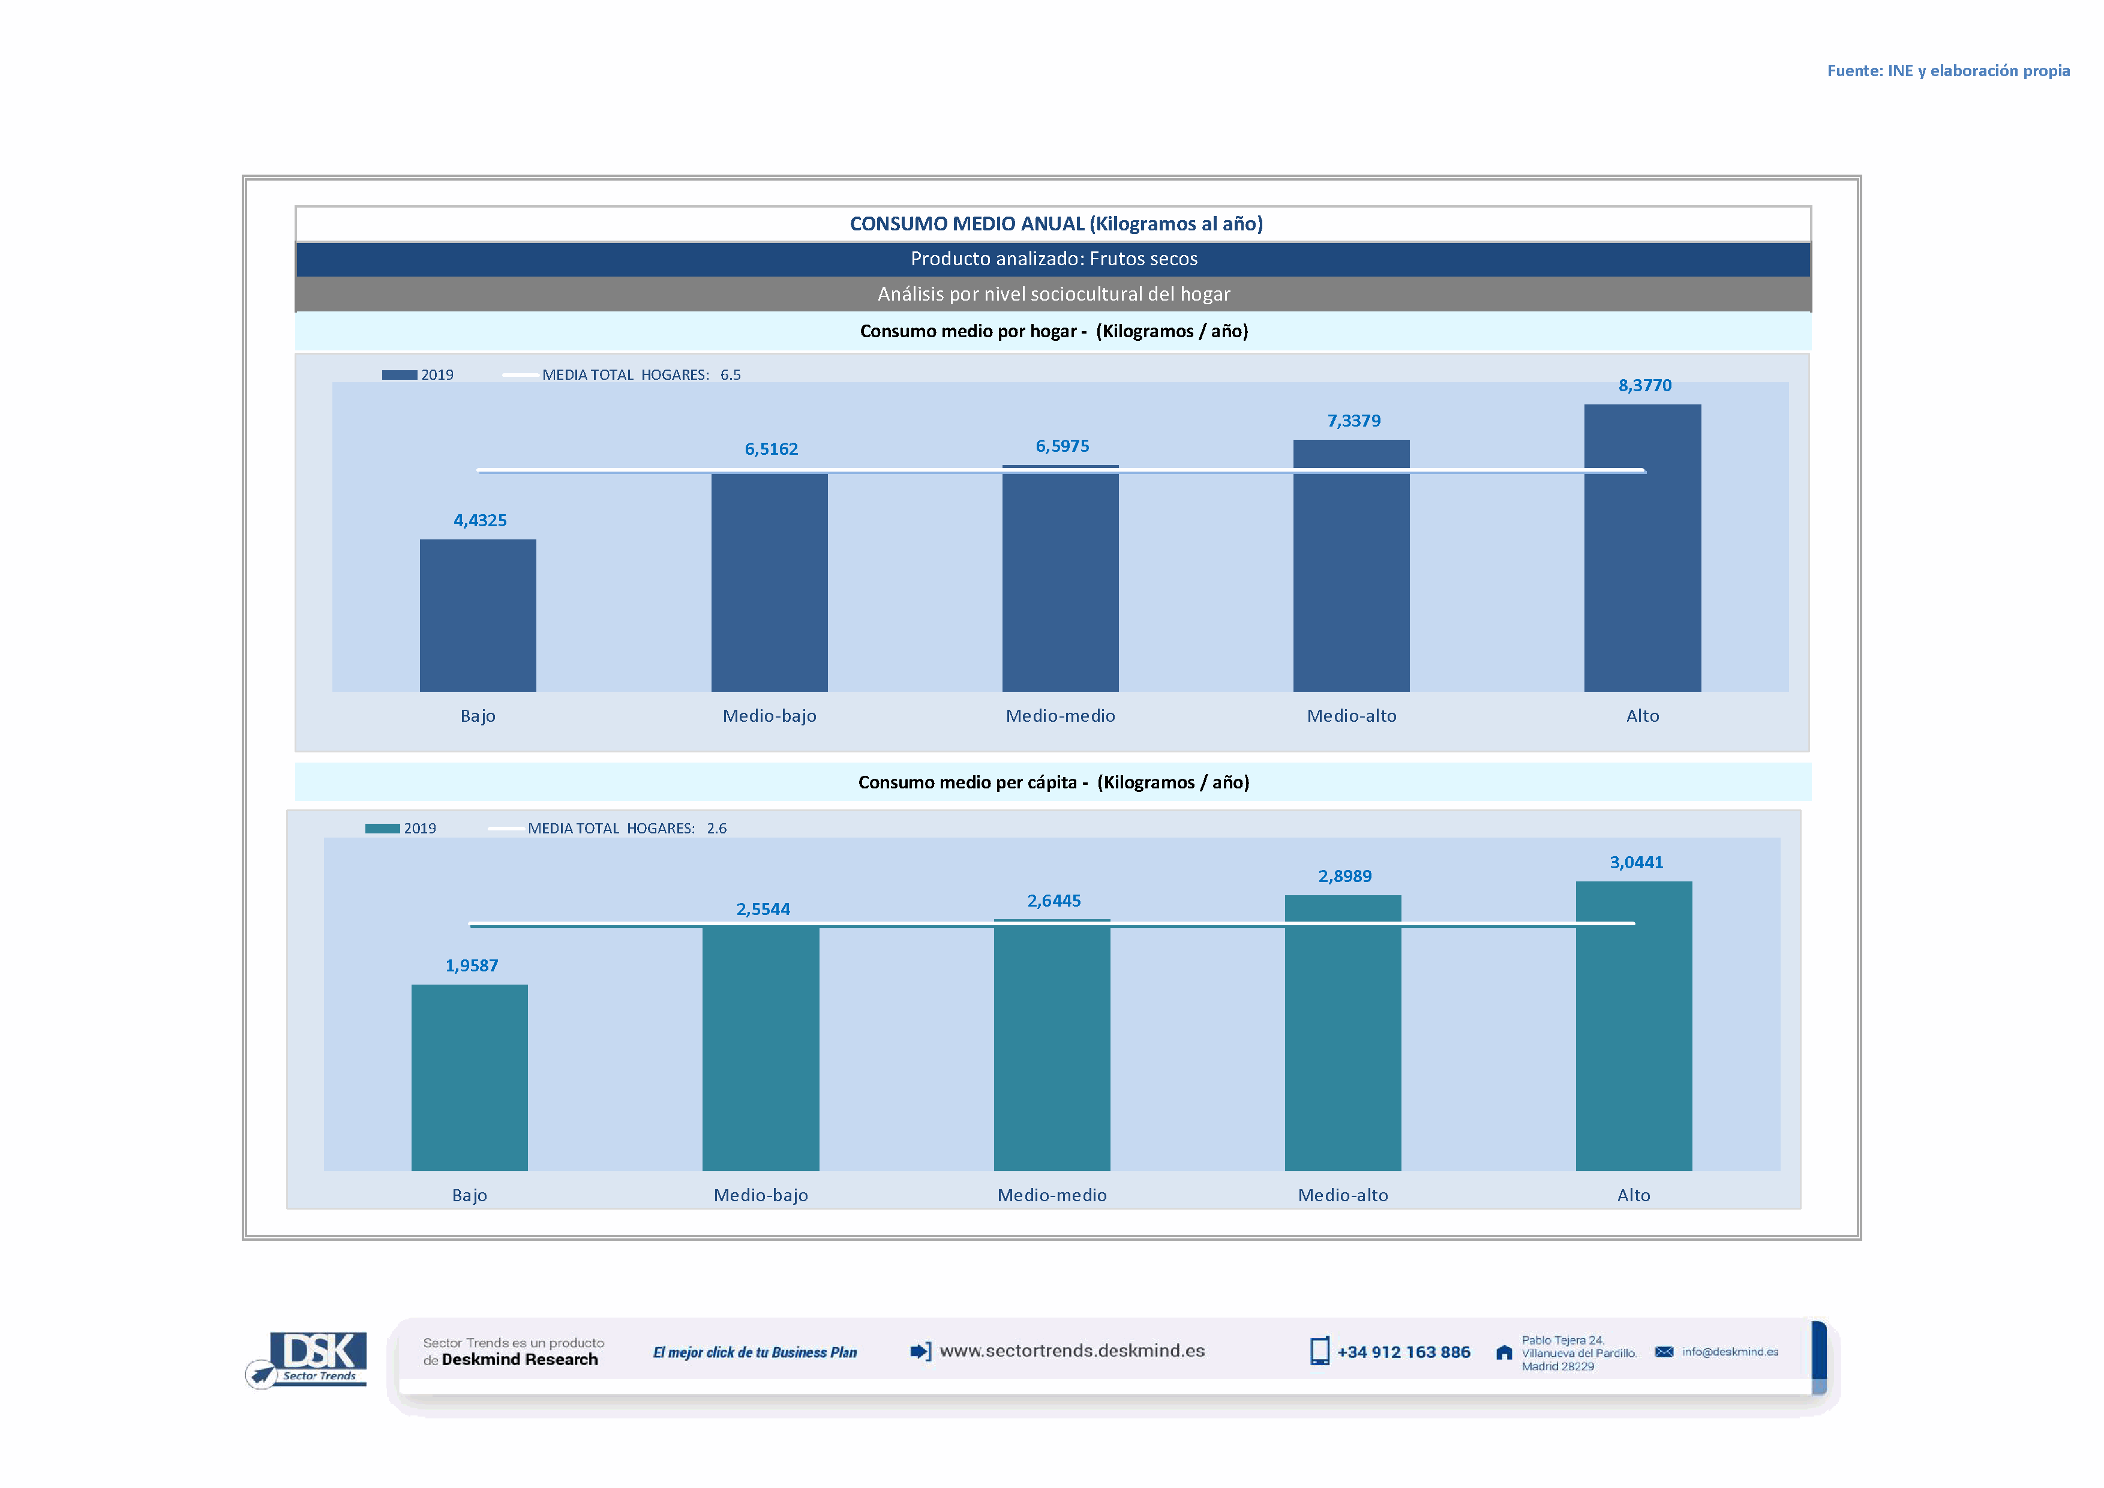
Task: Click the arrow icon before the website URL
Action: 920,1351
